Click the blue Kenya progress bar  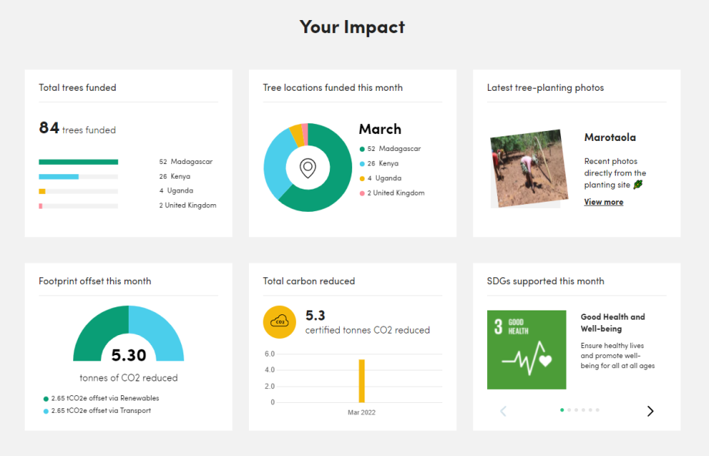click(59, 176)
